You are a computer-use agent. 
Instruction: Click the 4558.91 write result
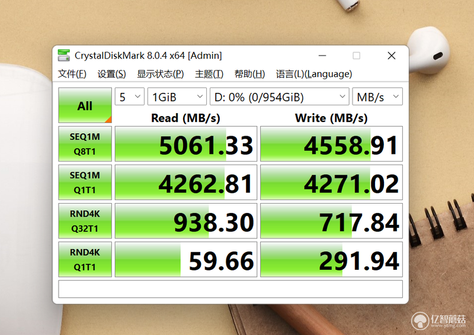[x=331, y=144]
